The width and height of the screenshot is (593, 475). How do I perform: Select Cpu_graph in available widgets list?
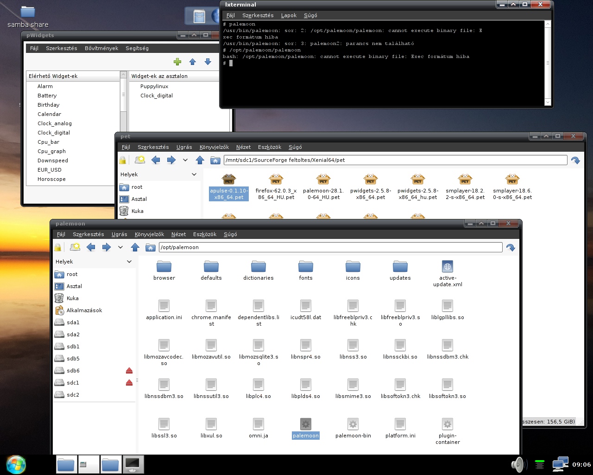click(51, 151)
